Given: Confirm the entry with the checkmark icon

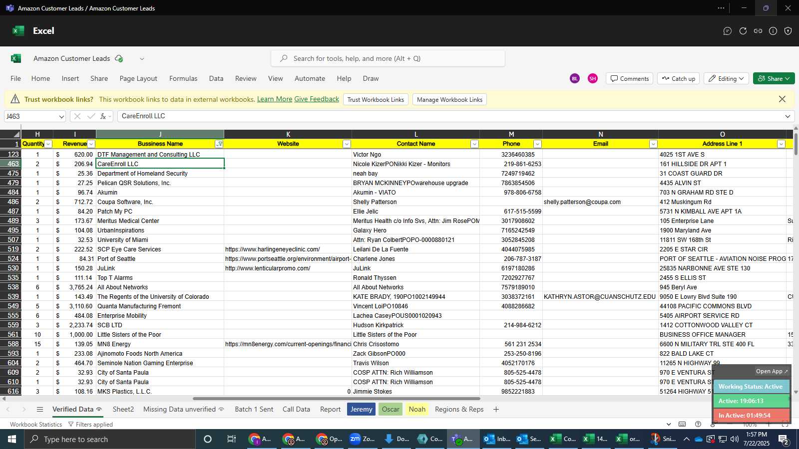Looking at the screenshot, I should (91, 116).
